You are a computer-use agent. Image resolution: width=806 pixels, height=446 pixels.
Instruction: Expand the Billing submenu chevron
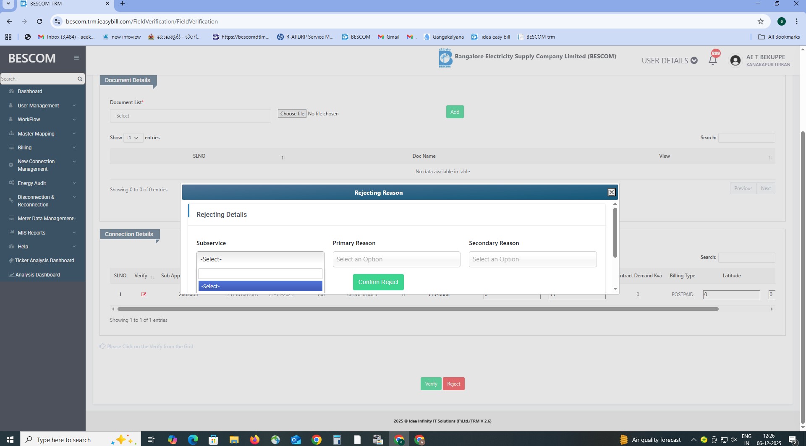[74, 148]
